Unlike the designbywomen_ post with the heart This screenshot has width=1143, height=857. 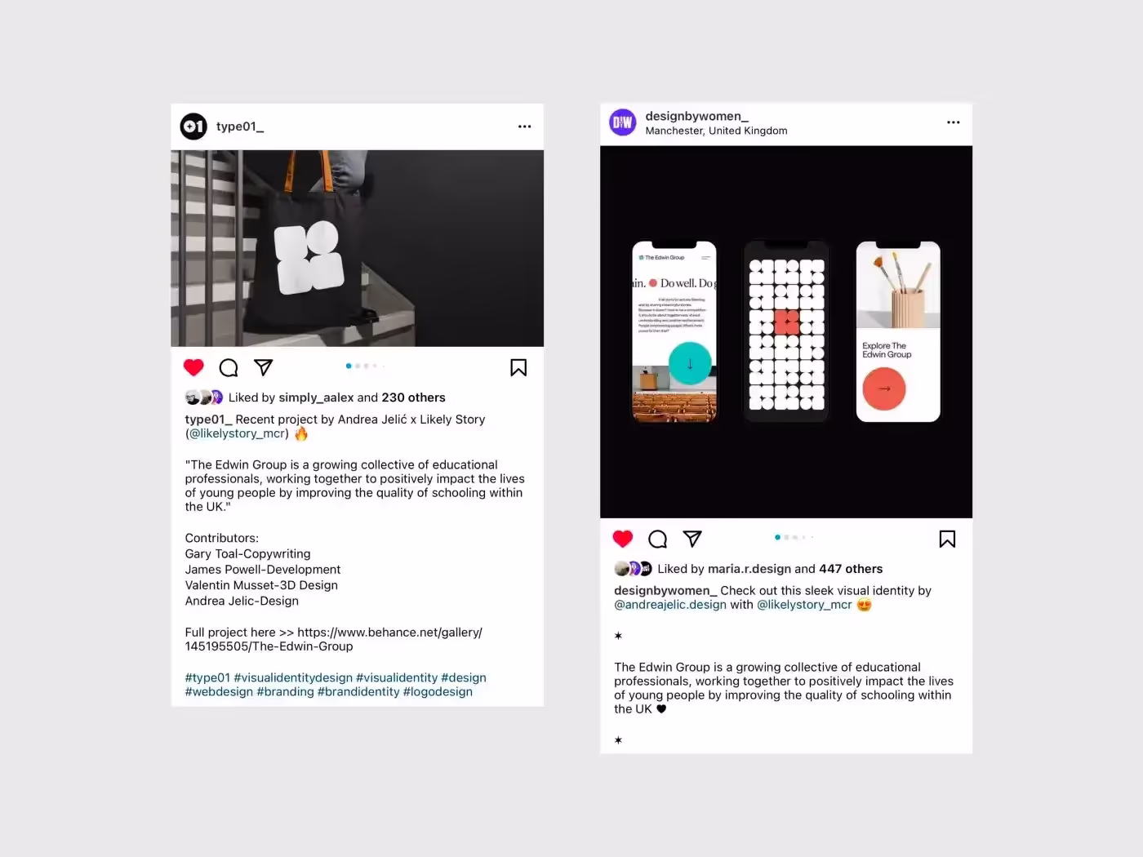tap(623, 539)
